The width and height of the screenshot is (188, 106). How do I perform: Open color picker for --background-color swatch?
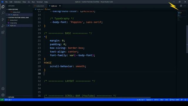[x=82, y=11]
